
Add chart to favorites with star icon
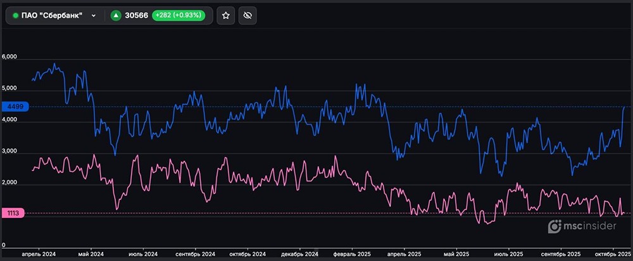click(x=226, y=15)
